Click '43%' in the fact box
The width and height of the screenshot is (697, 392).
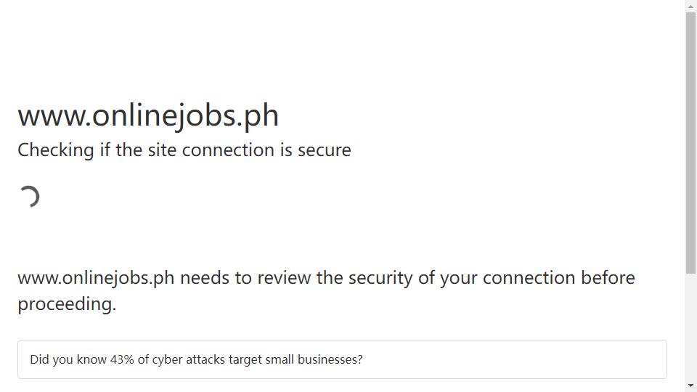coord(122,359)
